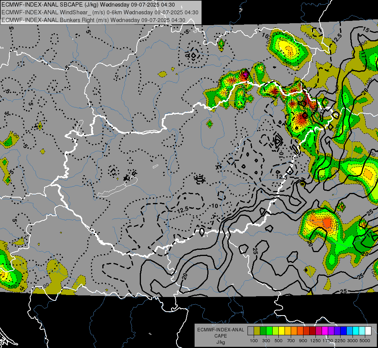The image size is (378, 348).
Task: Pick the olive swatch in the CAPE legend
Action: pyautogui.click(x=257, y=331)
